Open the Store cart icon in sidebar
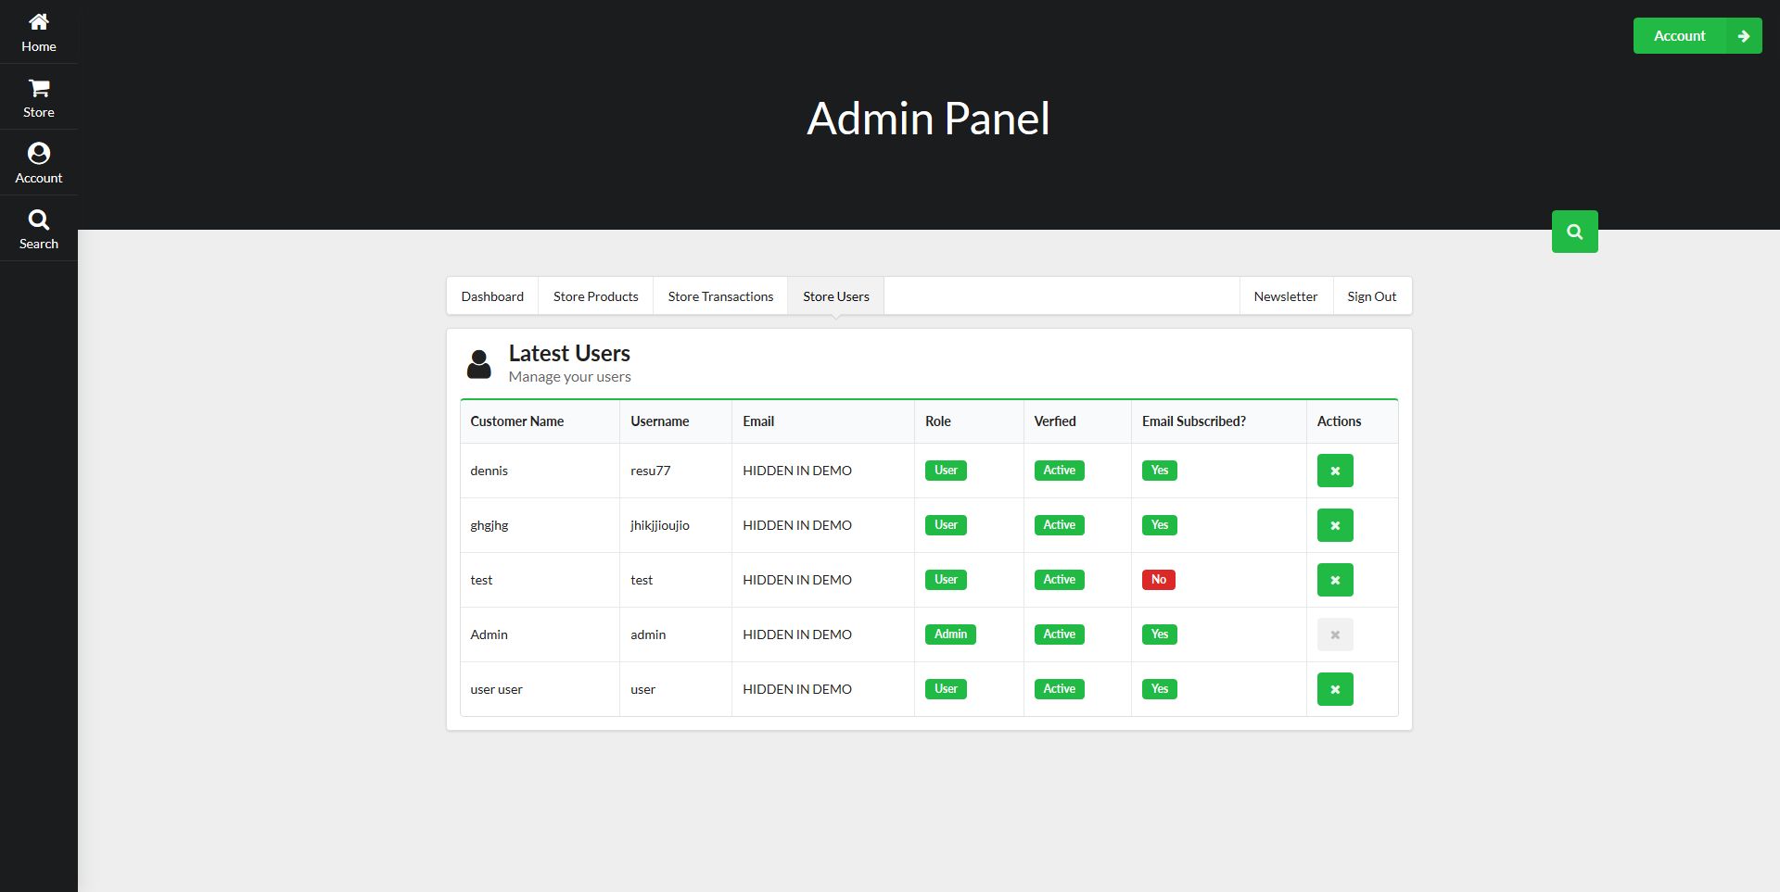 tap(39, 88)
